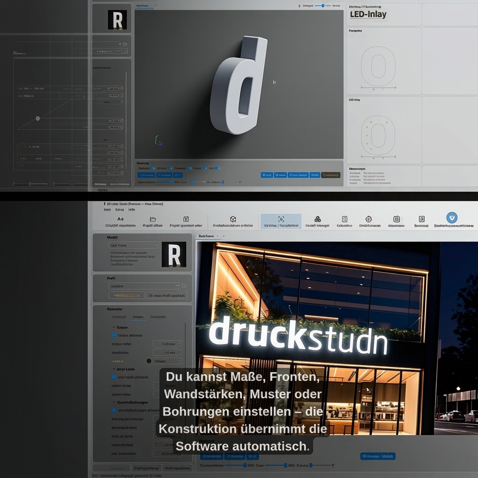Click the dark gold-text button in upper window
This screenshot has width=478, height=478.
tap(330, 175)
